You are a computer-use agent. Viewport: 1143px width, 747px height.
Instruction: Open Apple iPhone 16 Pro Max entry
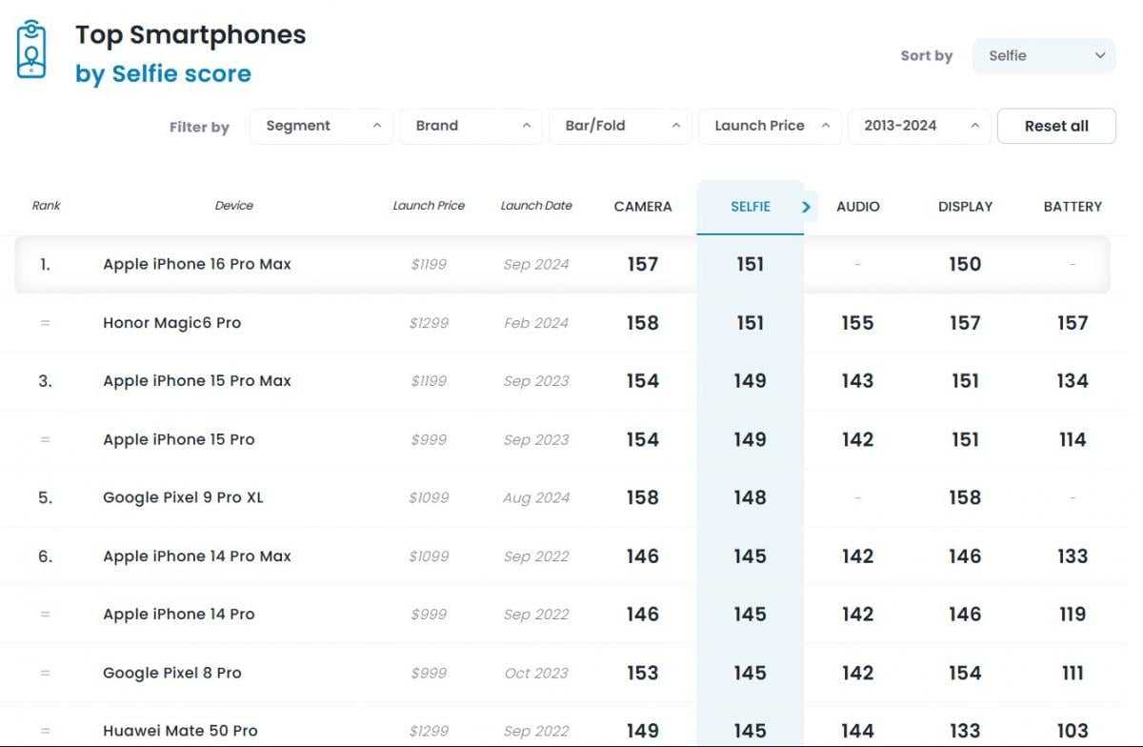click(197, 264)
